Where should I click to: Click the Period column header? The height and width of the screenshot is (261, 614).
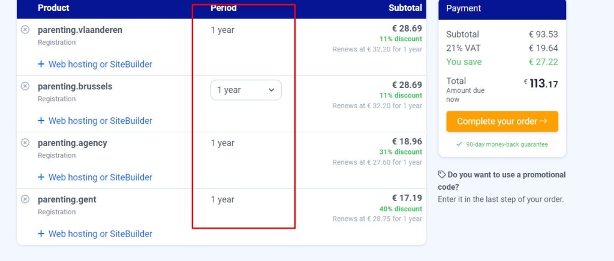224,8
